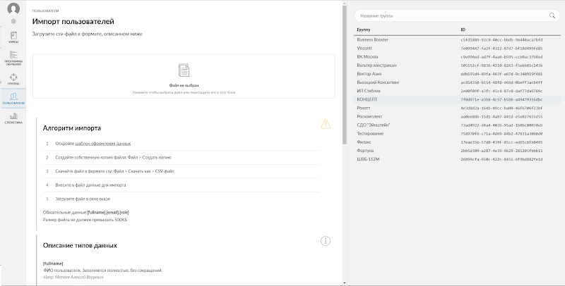The image size is (565, 286).
Task: Click the file document upload icon
Action: 184,70
